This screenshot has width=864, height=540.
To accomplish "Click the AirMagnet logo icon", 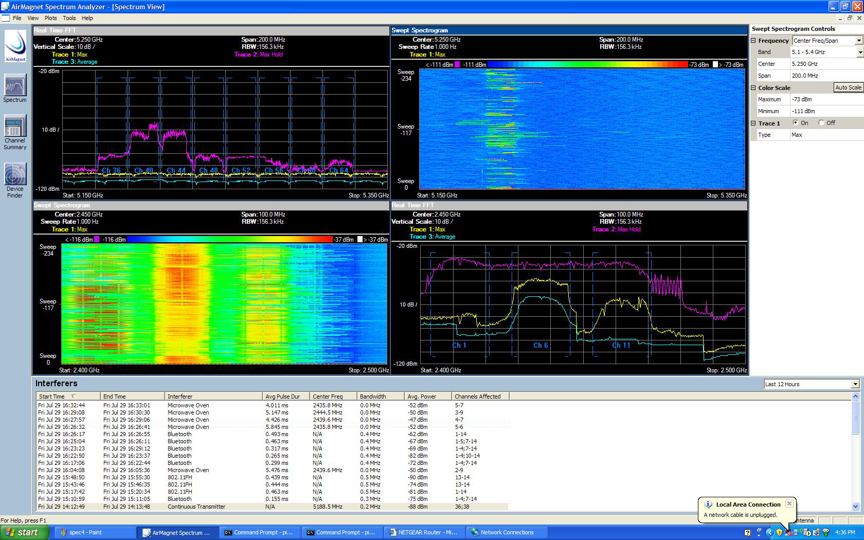I will [15, 45].
